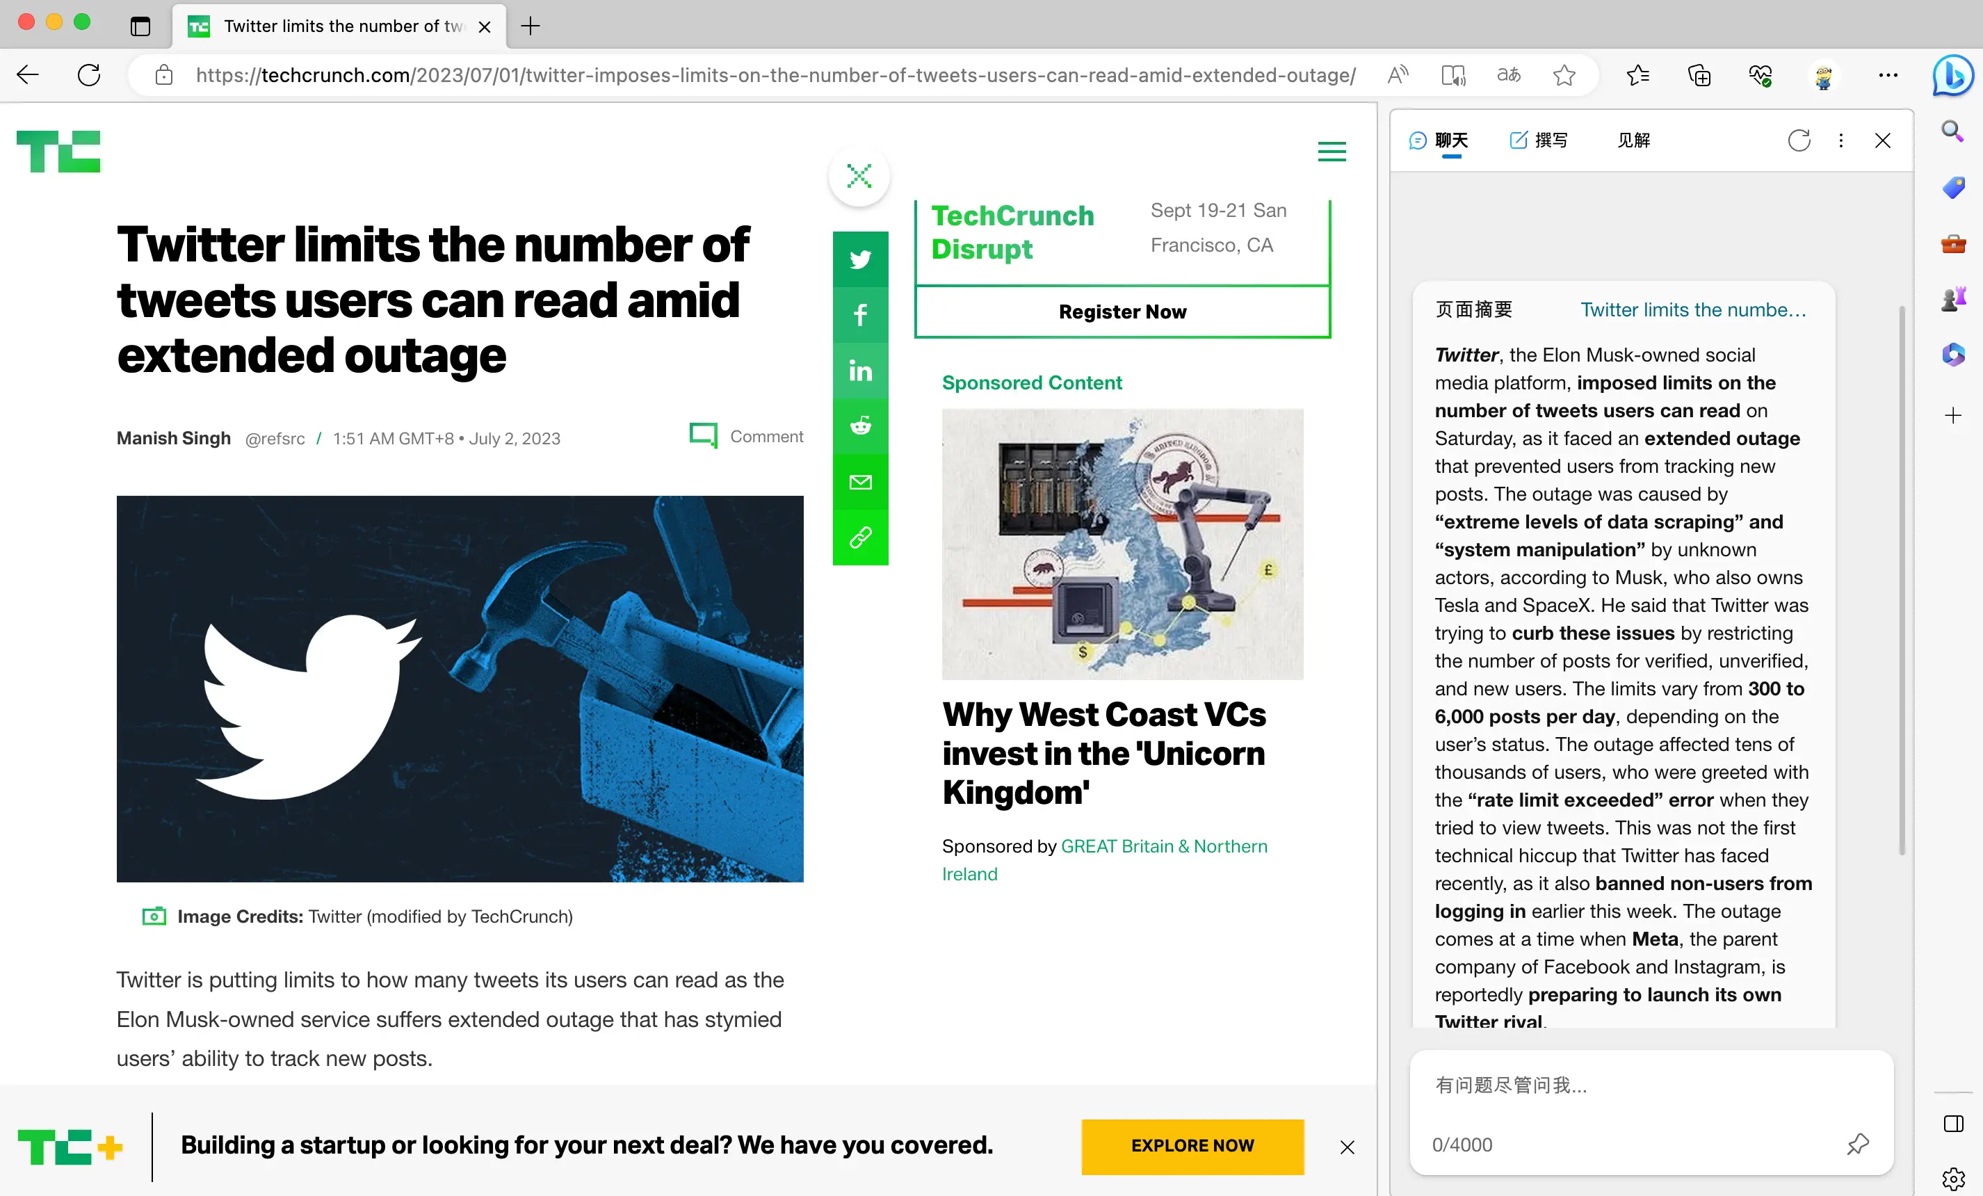Viewport: 1983px width, 1196px height.
Task: Toggle the Bing Discover sidebar button
Action: point(1952,75)
